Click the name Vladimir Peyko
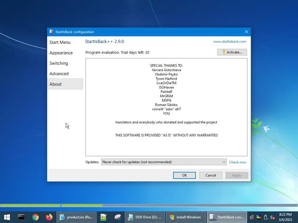Image resolution: width=298 pixels, height=223 pixels. tap(166, 74)
